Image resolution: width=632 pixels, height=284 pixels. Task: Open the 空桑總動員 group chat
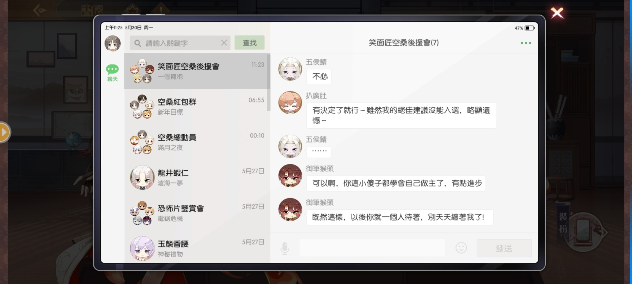tap(197, 142)
